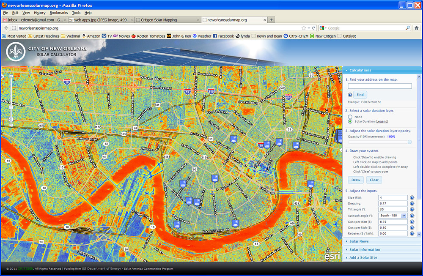The width and height of the screenshot is (423, 276).
Task: Open help icon for Cost per Watt
Action: 412,222
